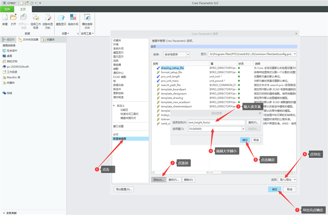Select the drawing_setup_file option row
This screenshot has width=328, height=215.
223,68
